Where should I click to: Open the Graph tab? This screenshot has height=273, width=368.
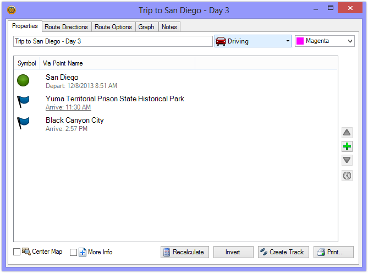click(146, 27)
